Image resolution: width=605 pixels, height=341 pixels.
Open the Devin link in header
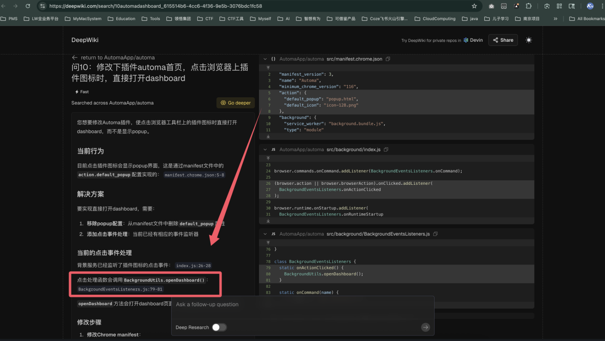473,40
